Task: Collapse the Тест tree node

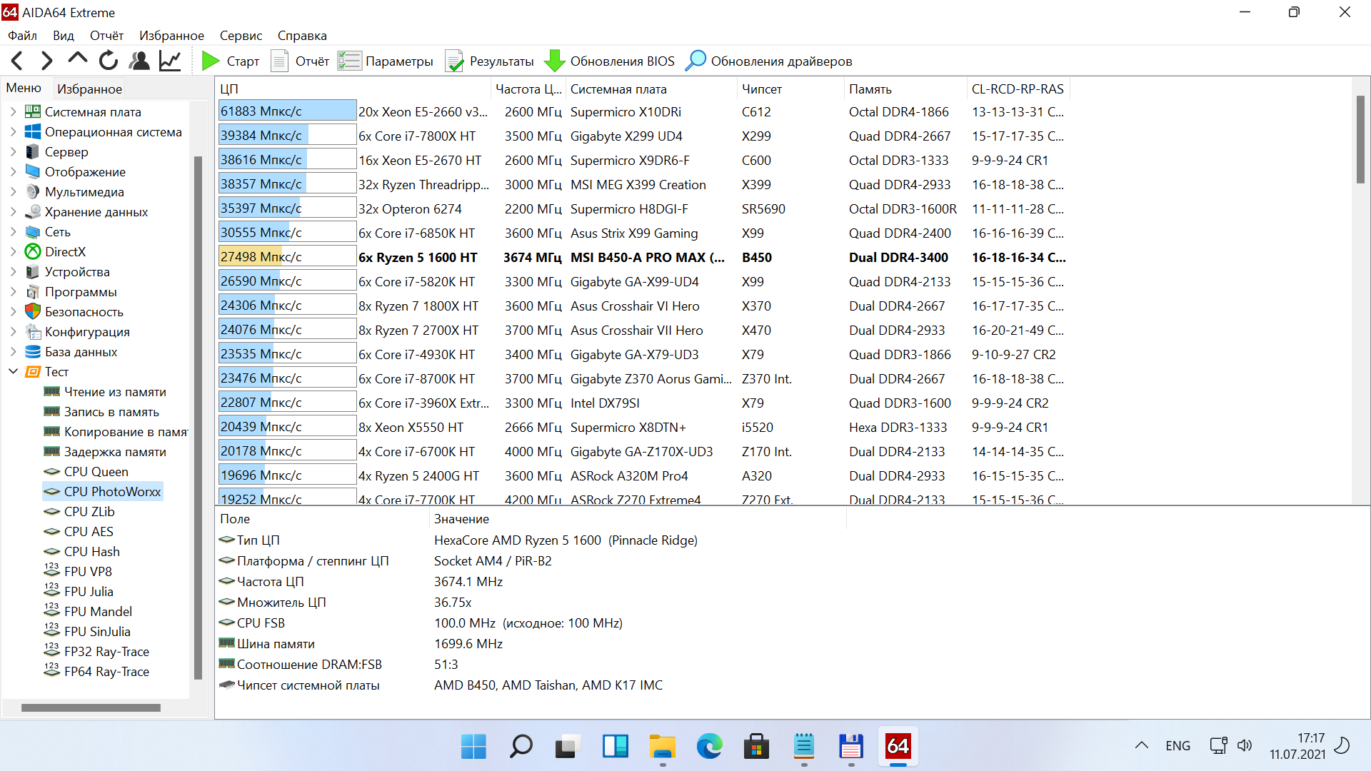Action: point(13,372)
